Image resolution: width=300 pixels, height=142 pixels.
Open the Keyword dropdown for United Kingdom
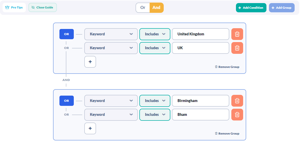111,34
